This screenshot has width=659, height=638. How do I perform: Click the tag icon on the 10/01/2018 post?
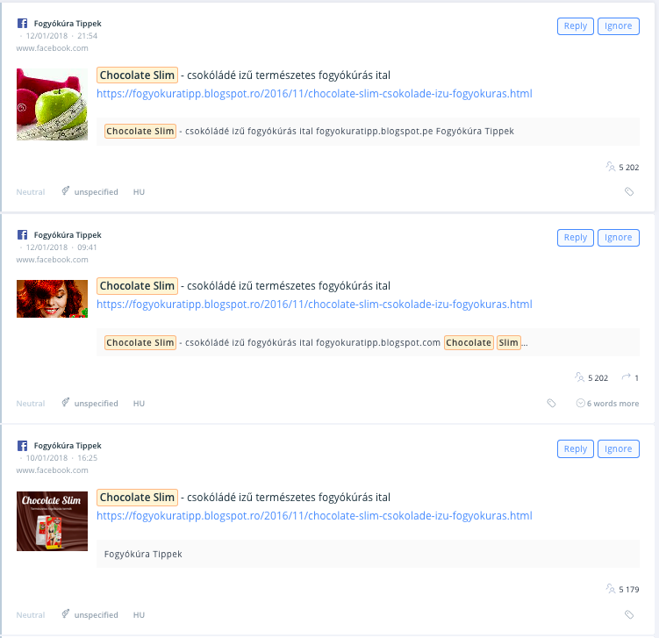coord(629,614)
